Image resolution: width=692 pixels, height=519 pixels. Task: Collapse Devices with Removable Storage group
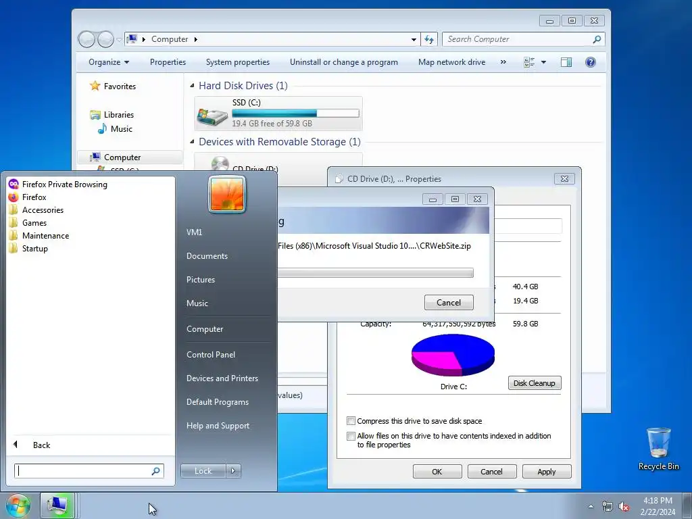192,142
